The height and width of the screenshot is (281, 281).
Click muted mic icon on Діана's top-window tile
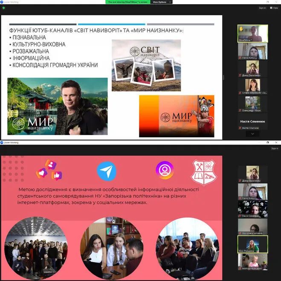[240, 75]
